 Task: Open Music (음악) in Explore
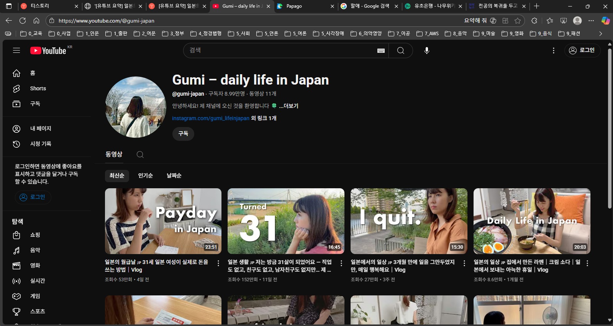[47, 250]
